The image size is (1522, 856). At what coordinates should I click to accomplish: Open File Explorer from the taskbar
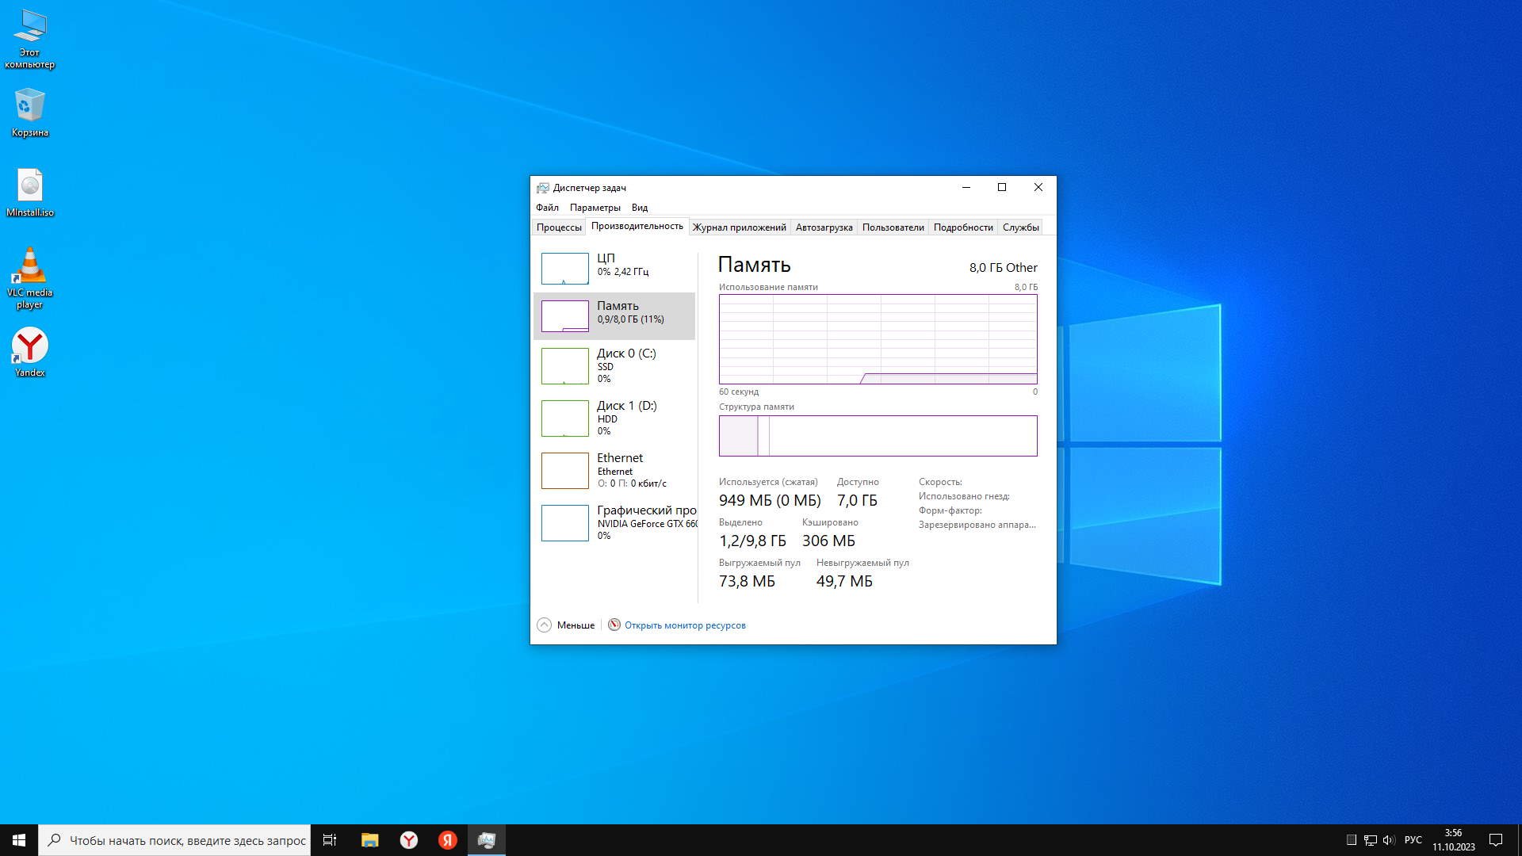pyautogui.click(x=369, y=840)
